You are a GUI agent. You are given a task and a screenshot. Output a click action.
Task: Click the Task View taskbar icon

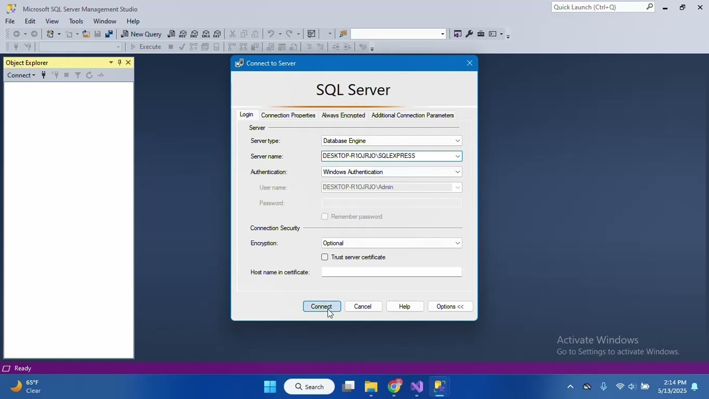[x=348, y=387]
